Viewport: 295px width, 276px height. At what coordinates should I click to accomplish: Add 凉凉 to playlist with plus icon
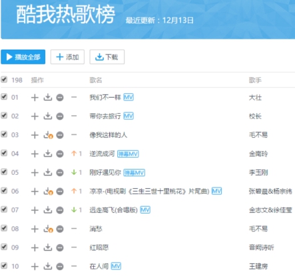point(35,192)
